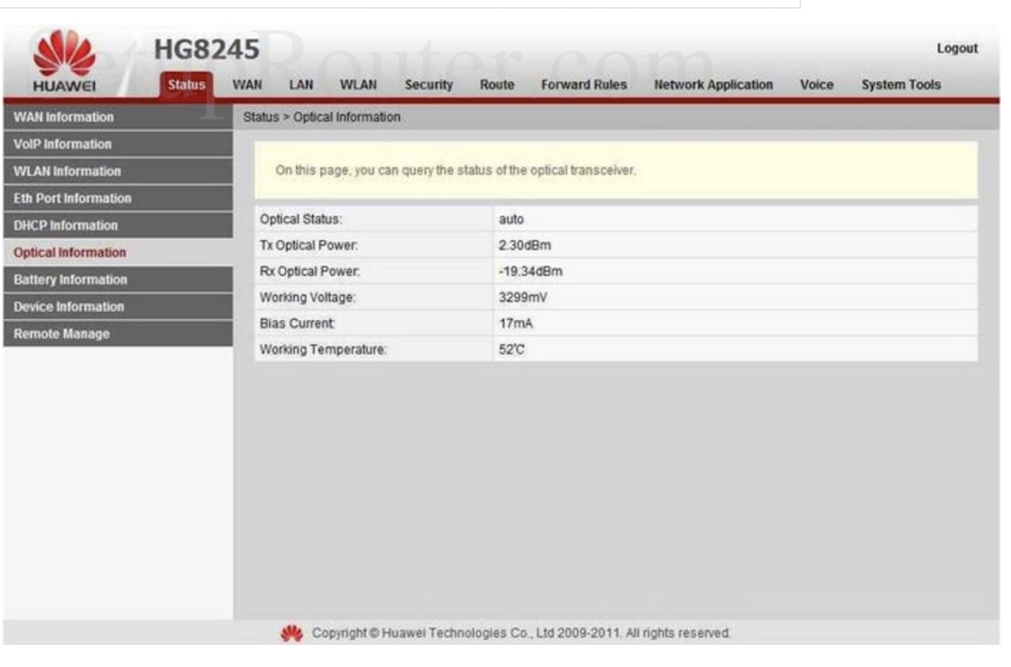The width and height of the screenshot is (1011, 667).
Task: View Device Information in sidebar
Action: click(x=118, y=307)
